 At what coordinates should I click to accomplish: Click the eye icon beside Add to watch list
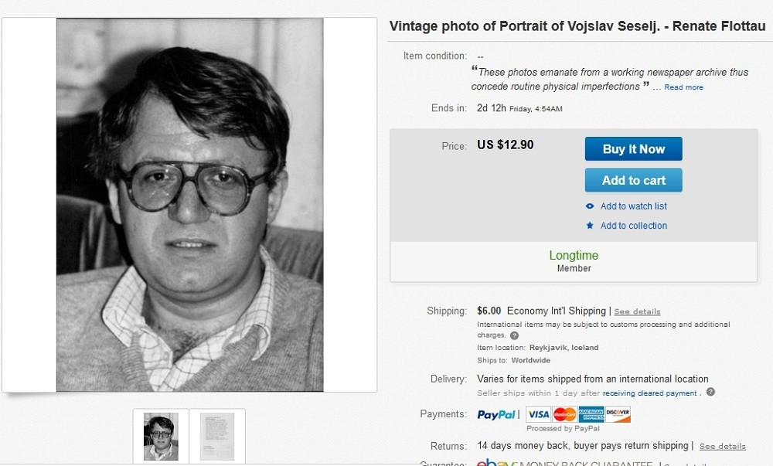(590, 206)
